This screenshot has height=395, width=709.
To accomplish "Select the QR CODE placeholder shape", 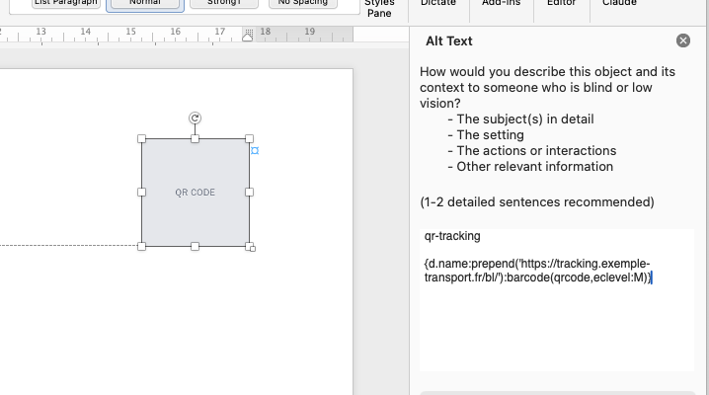I will pos(196,193).
